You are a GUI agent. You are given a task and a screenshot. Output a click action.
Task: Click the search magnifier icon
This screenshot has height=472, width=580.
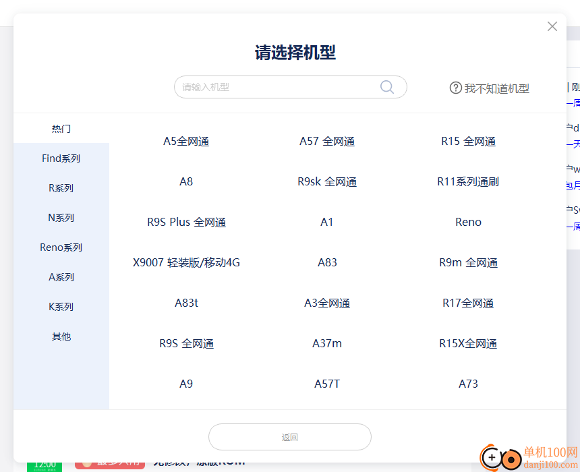point(387,87)
